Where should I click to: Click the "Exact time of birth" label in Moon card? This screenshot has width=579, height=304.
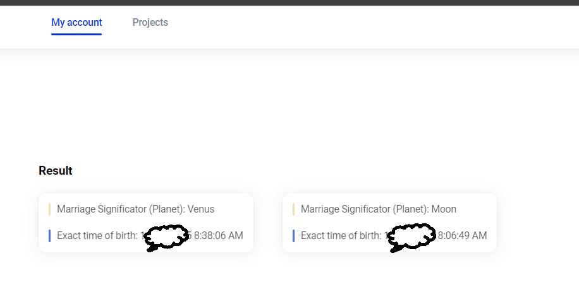pyautogui.click(x=340, y=236)
